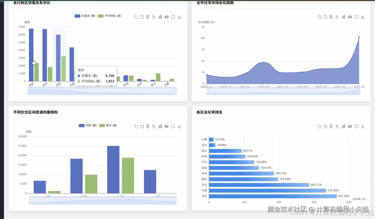Toggle the 需求 (套) legend series

(x=108, y=126)
